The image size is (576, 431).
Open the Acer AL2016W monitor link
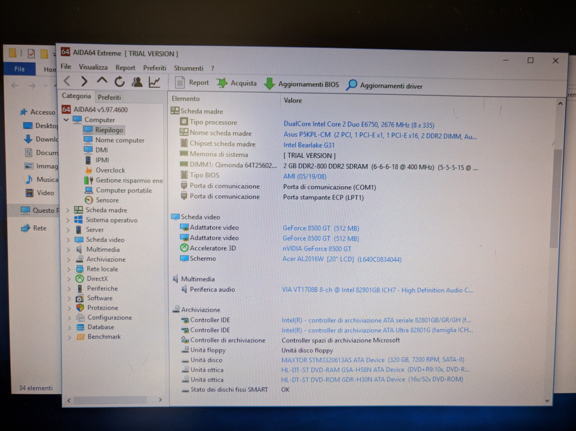point(342,259)
